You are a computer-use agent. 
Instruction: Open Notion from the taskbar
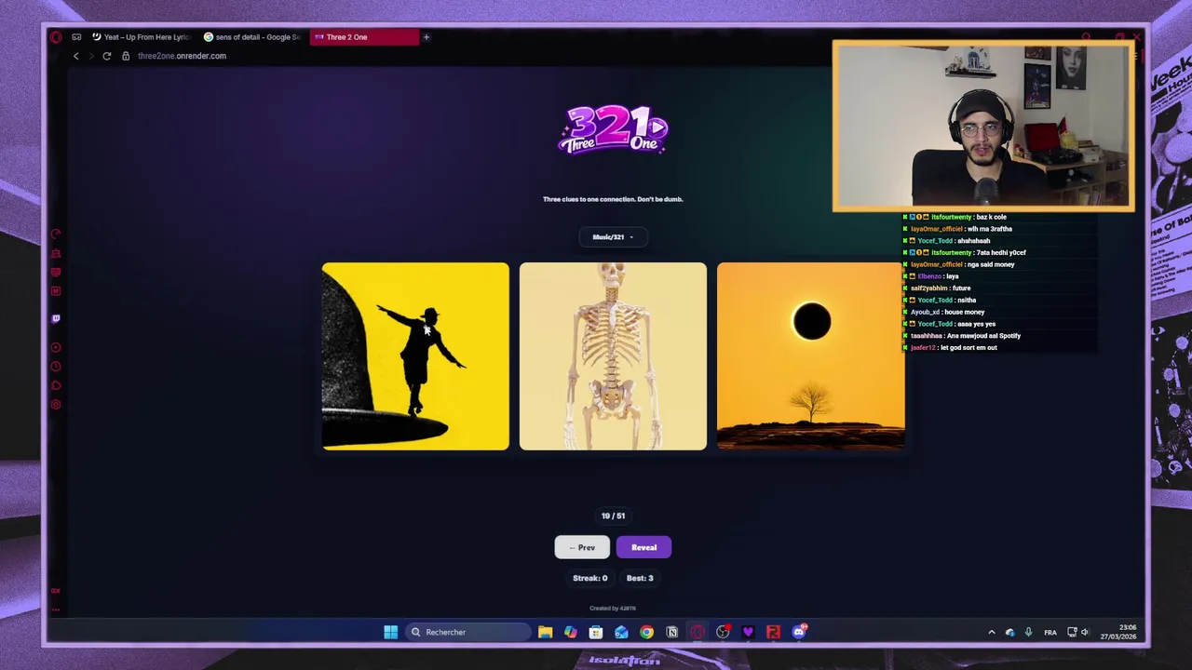[671, 632]
